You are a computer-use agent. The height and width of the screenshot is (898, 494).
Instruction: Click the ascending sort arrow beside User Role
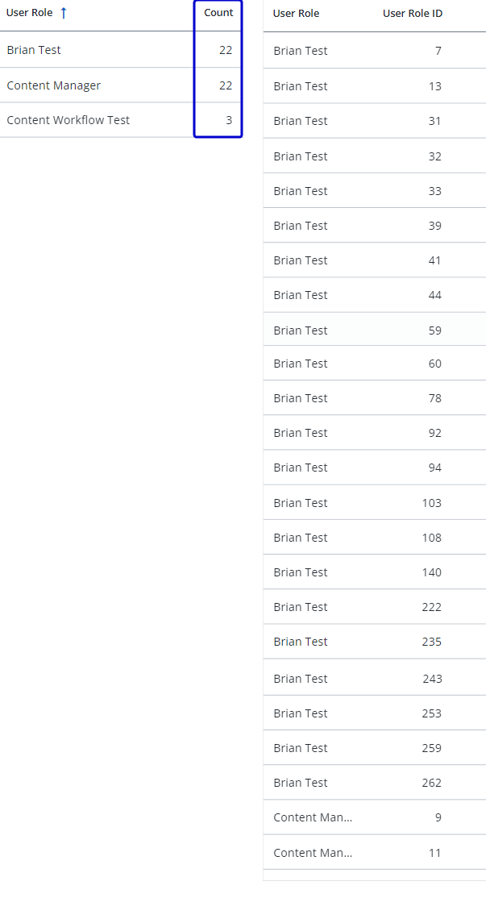(x=64, y=13)
